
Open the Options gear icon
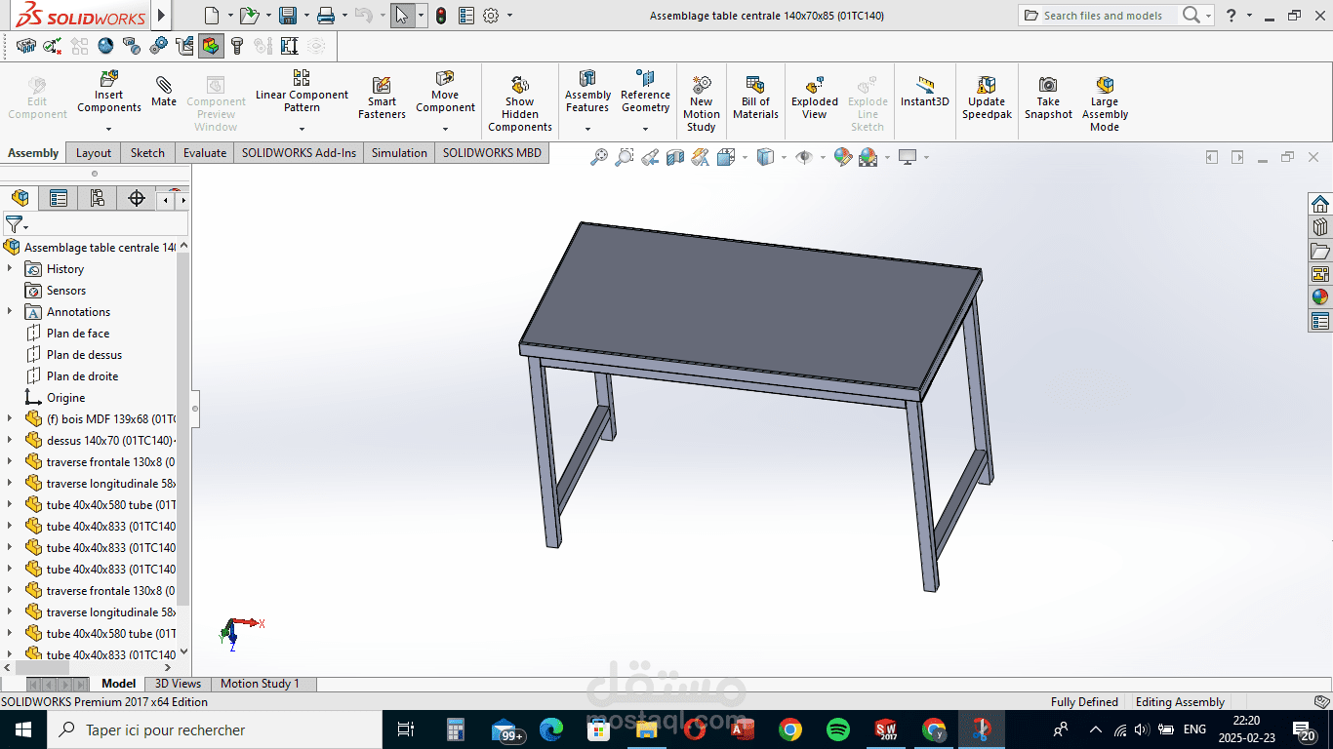coord(491,15)
